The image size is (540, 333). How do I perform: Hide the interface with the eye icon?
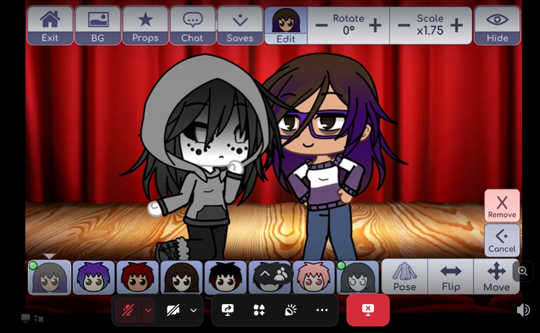(x=497, y=26)
